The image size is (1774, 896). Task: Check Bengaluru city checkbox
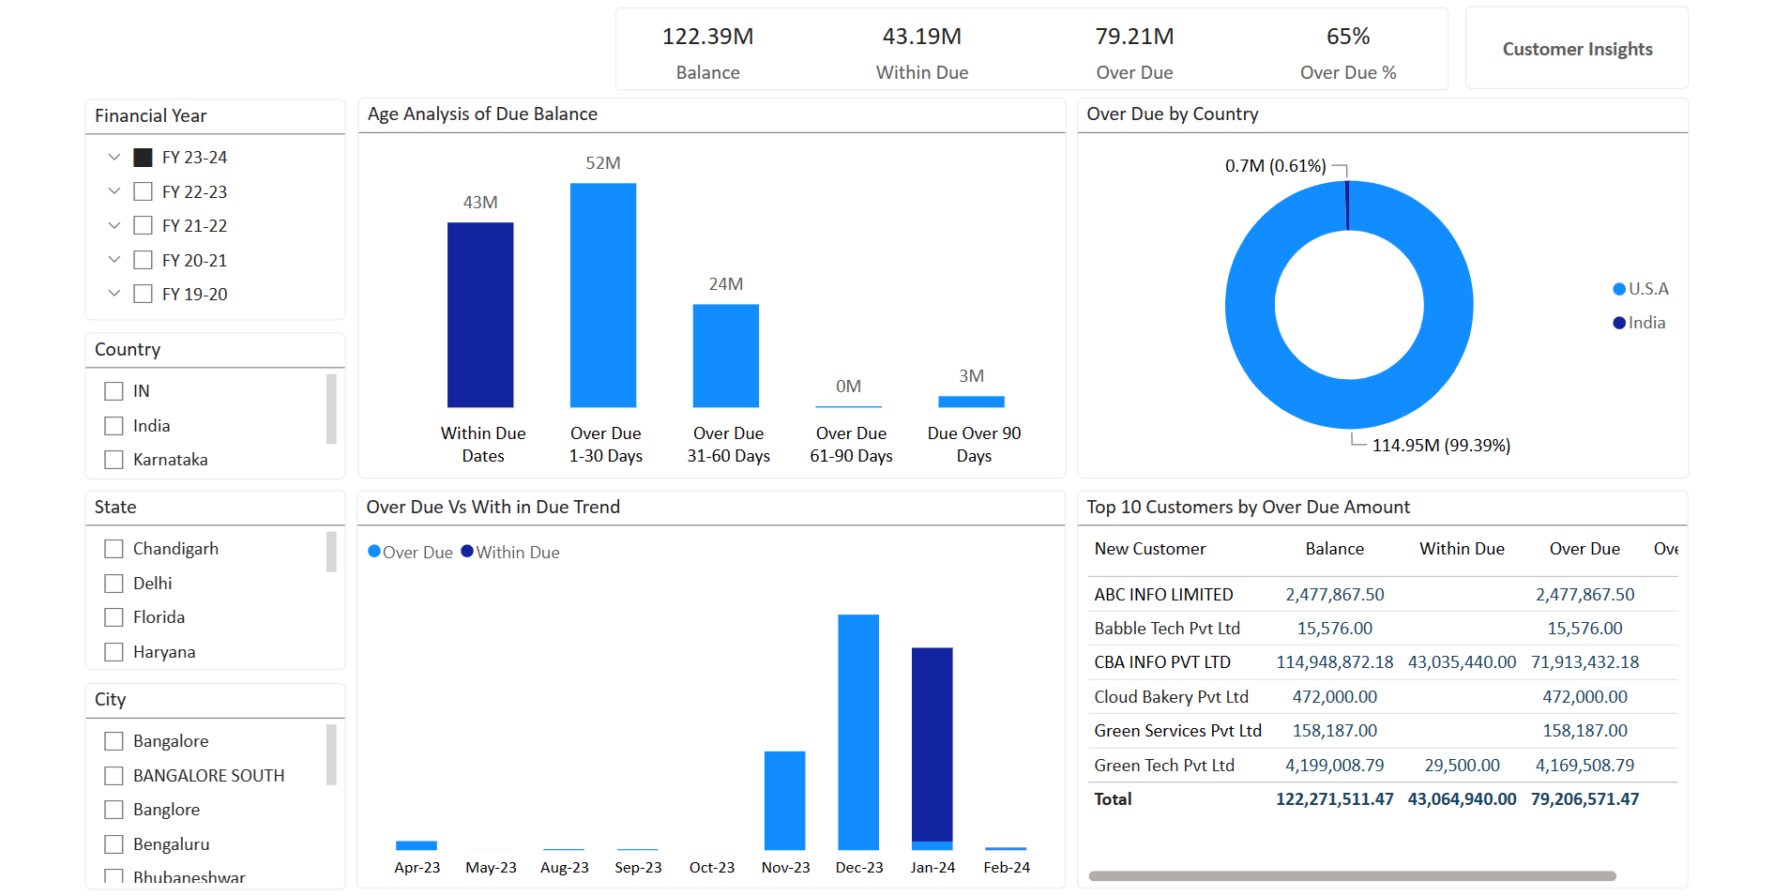coord(114,844)
